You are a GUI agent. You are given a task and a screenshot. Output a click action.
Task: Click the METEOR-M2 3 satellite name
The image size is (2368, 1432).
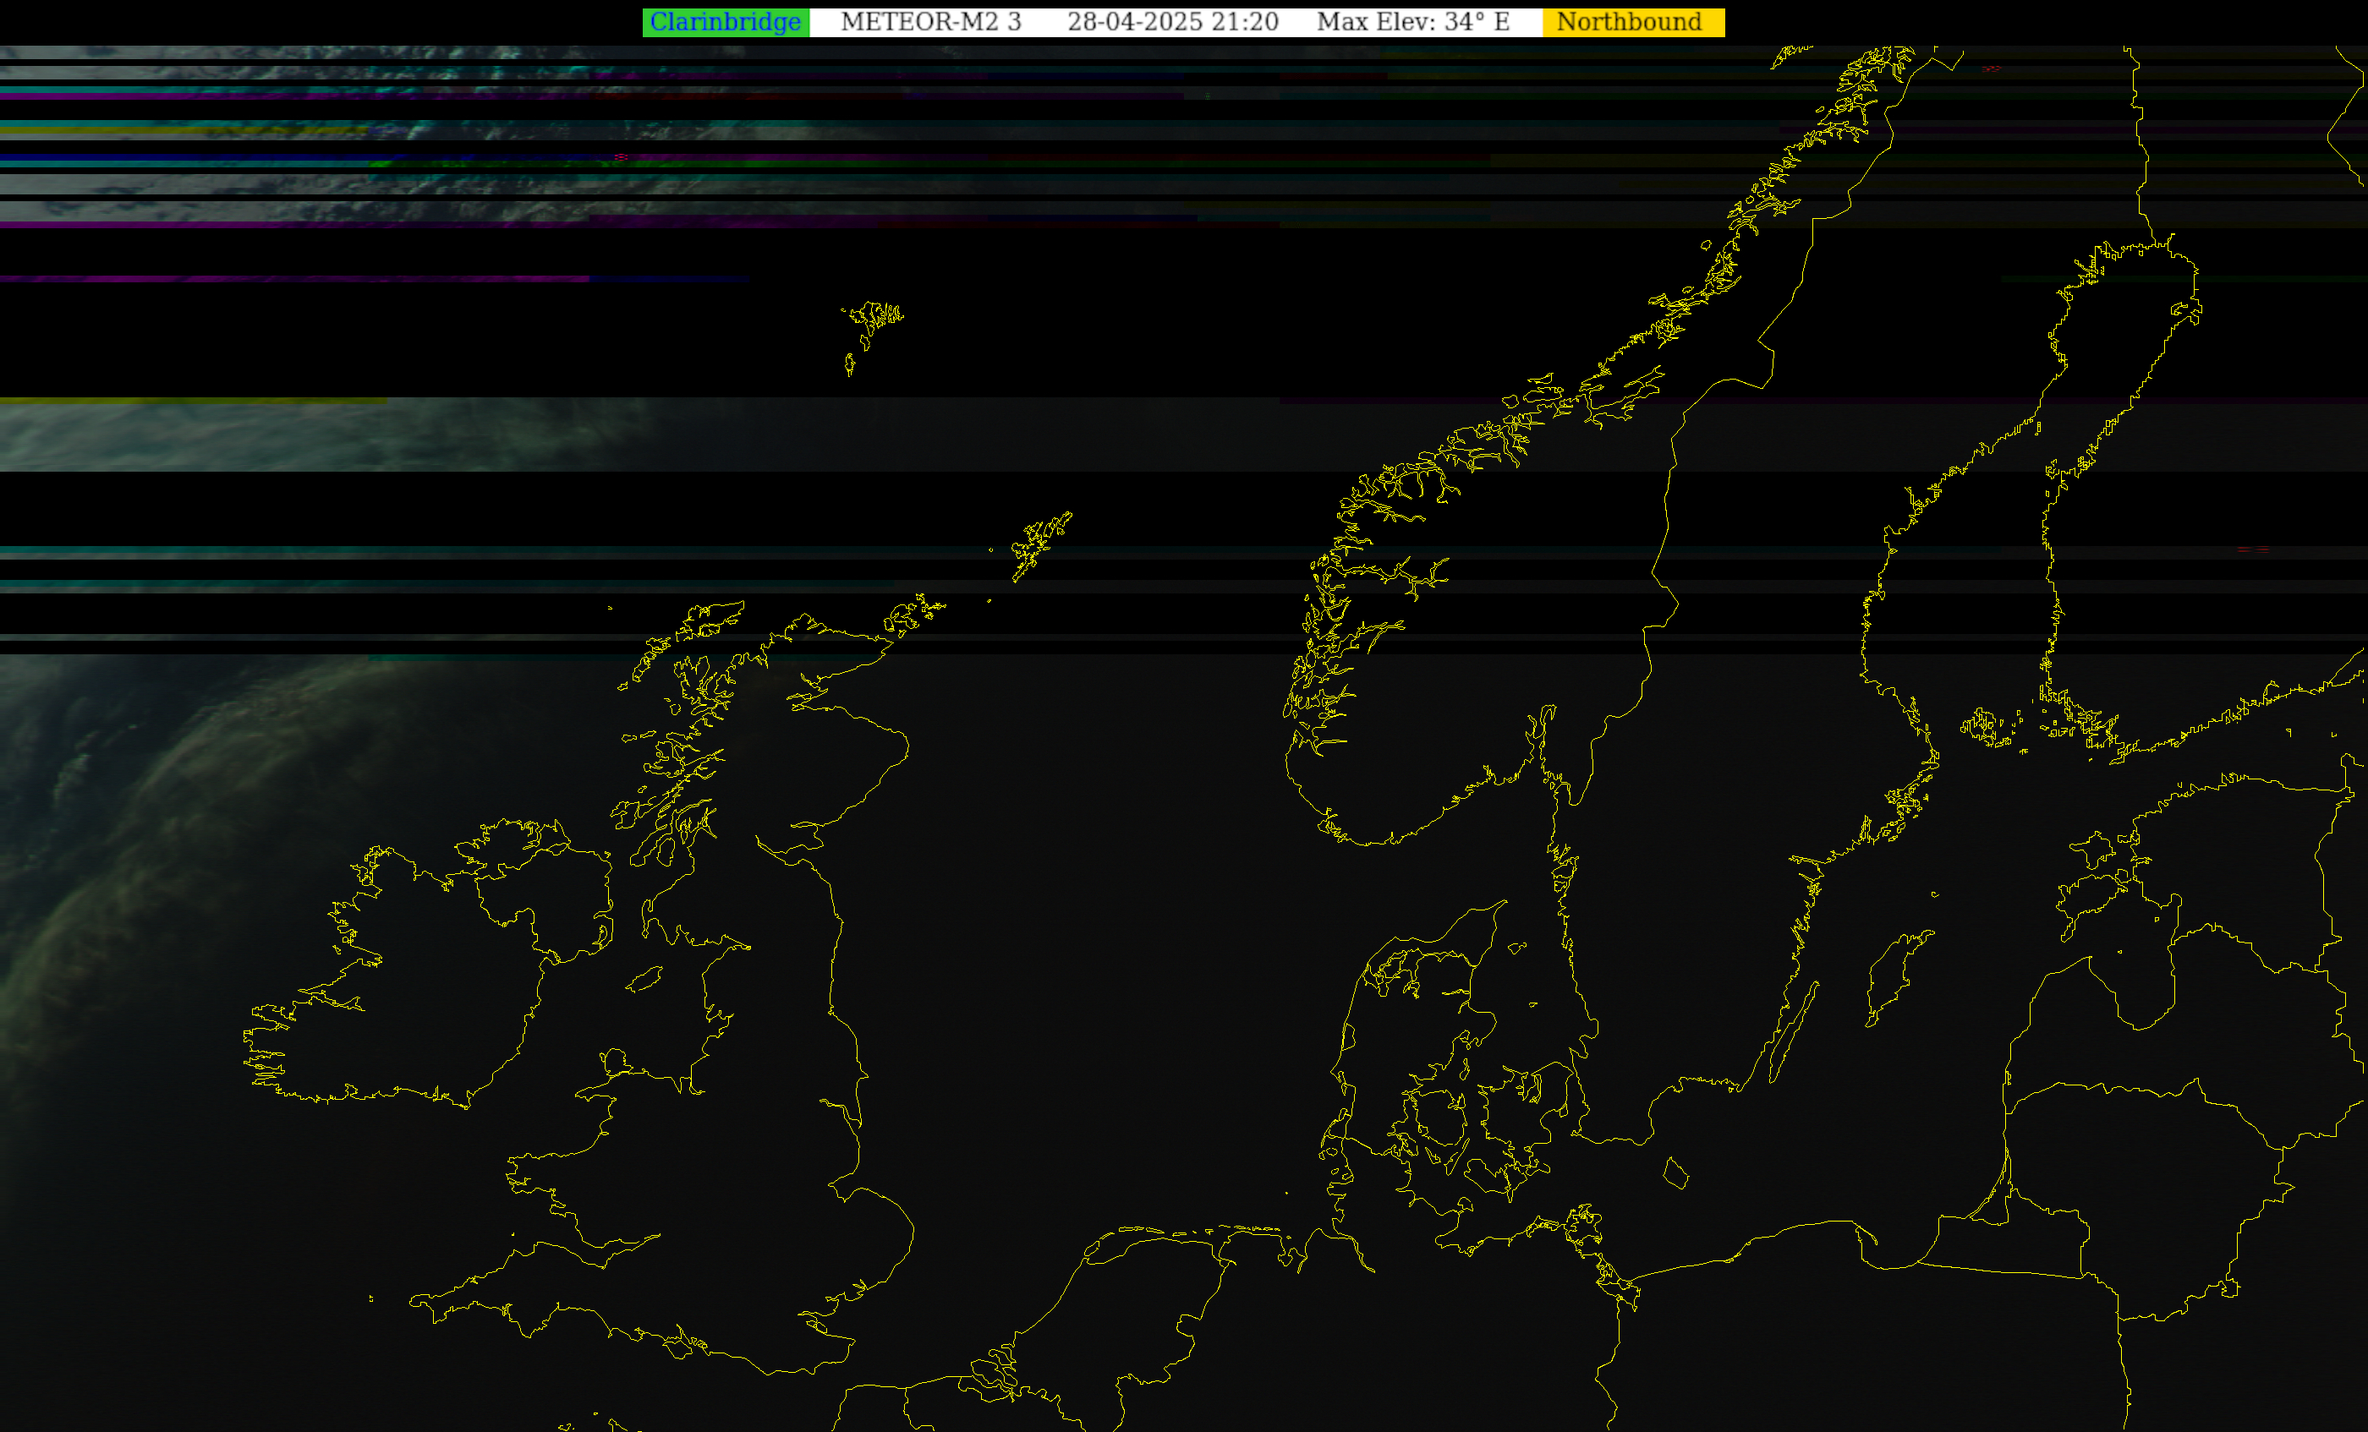pos(930,22)
